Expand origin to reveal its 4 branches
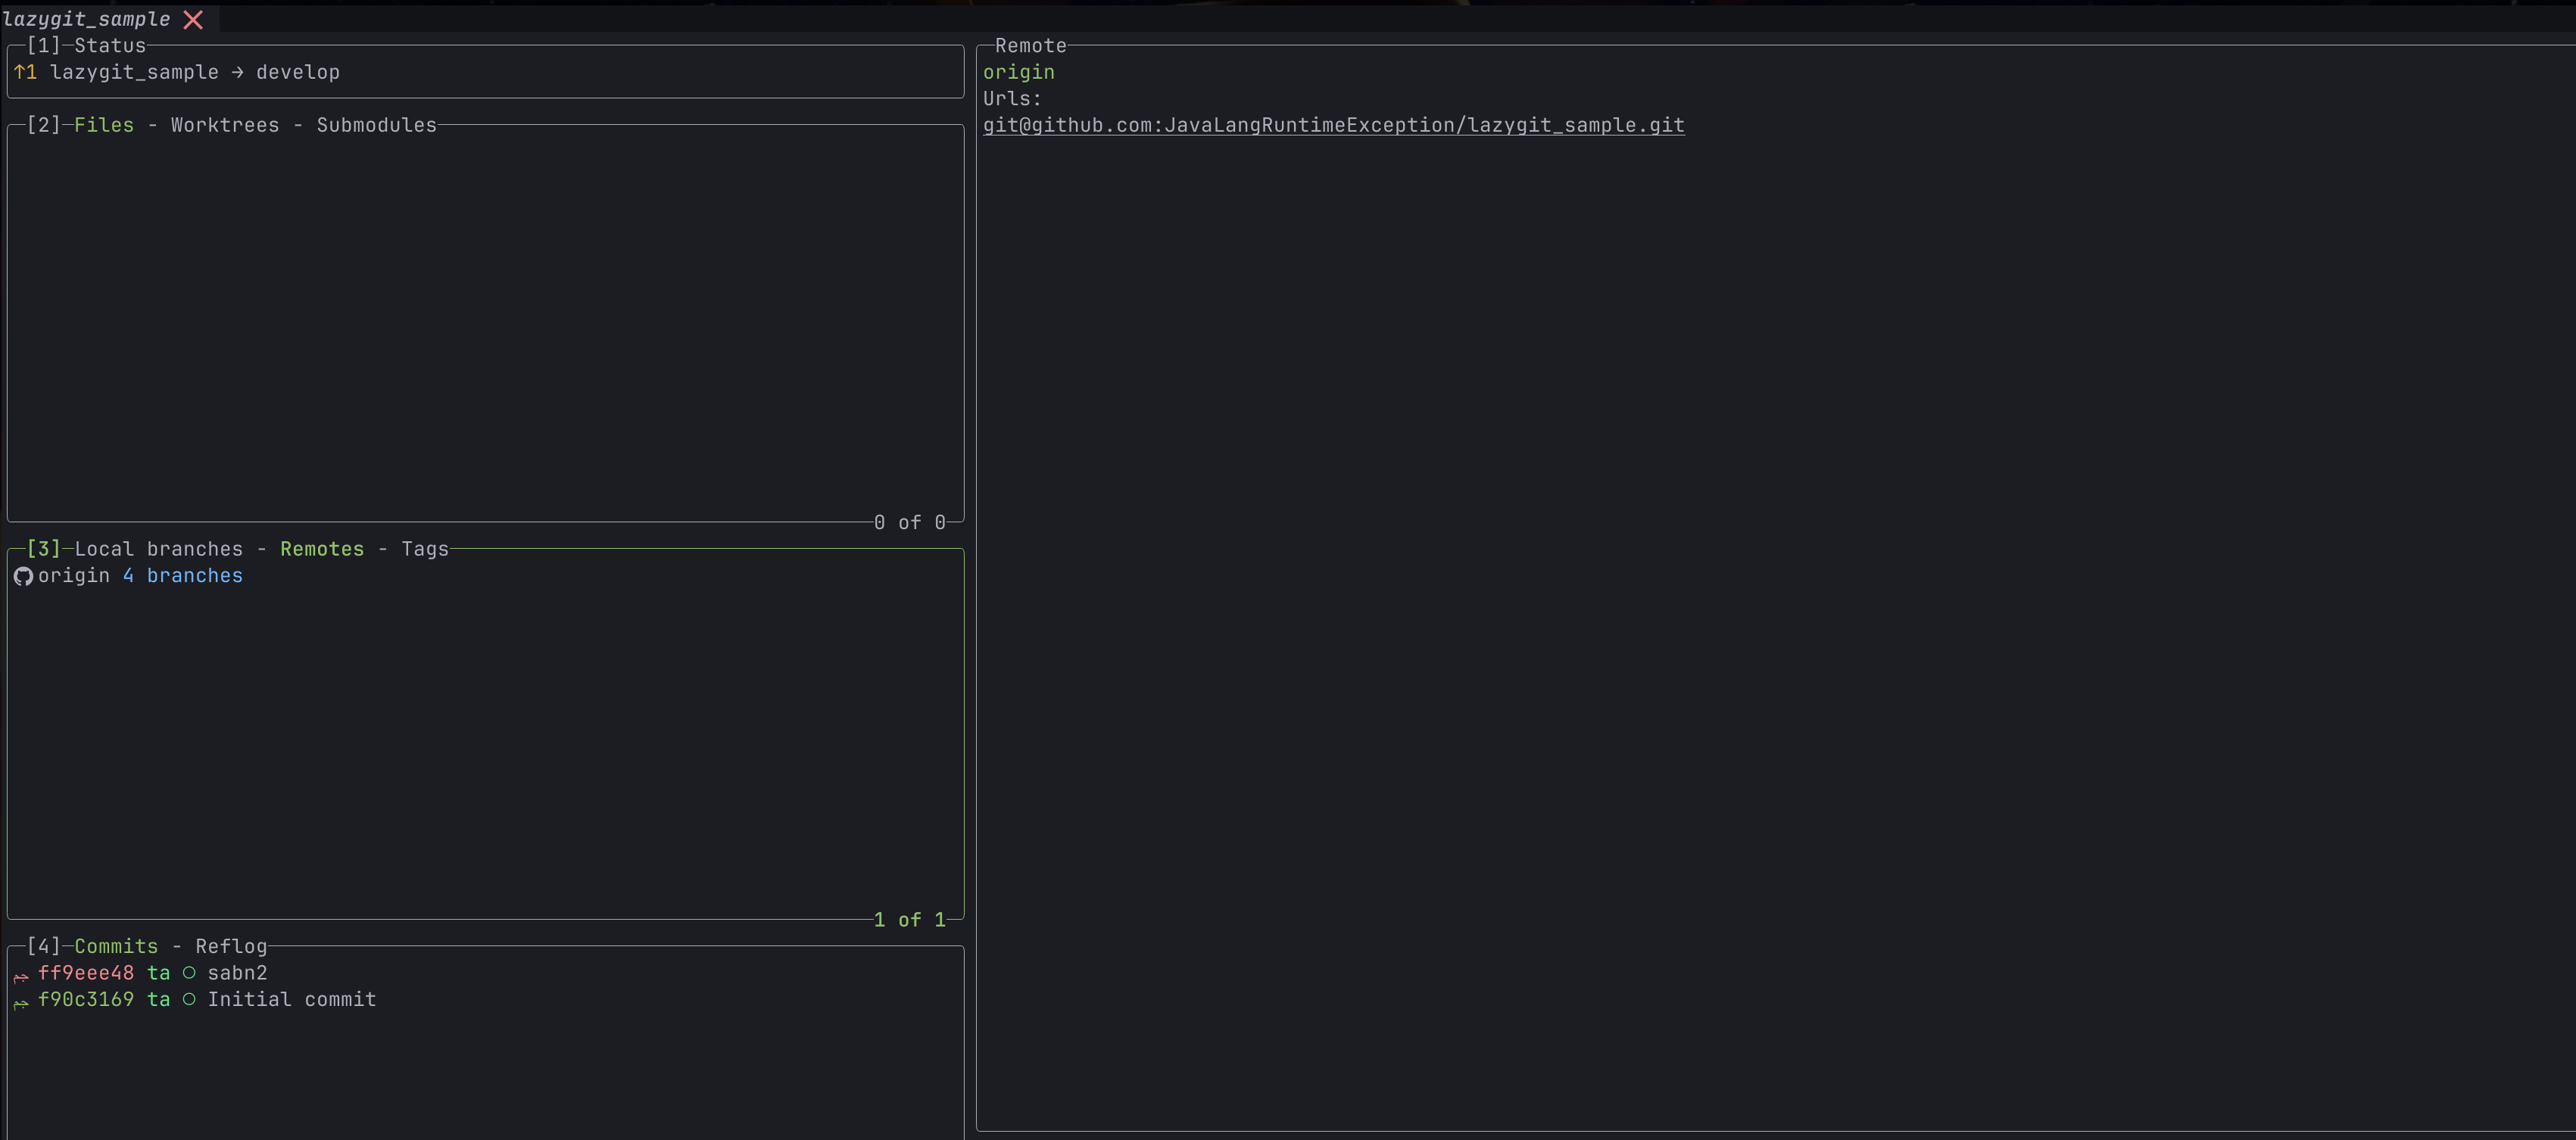The height and width of the screenshot is (1140, 2576). (73, 576)
